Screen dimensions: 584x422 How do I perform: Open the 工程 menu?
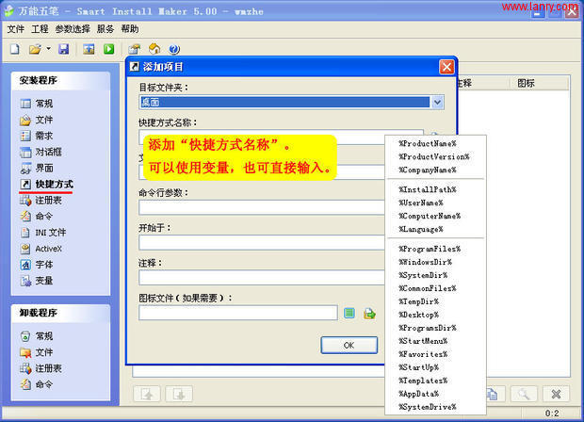(40, 29)
